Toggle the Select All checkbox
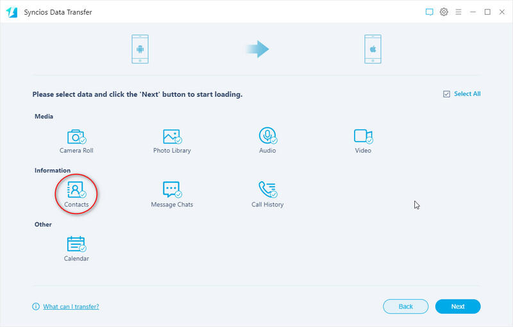513x327 pixels. 446,94
